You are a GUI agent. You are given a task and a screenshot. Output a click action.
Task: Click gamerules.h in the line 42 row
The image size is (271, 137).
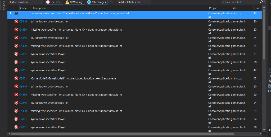(x=238, y=70)
